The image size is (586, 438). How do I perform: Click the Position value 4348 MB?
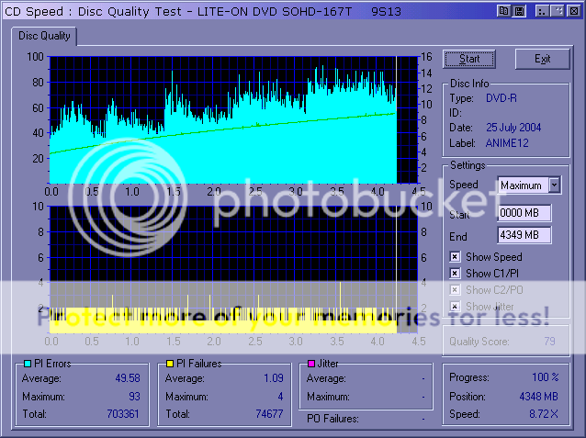538,397
